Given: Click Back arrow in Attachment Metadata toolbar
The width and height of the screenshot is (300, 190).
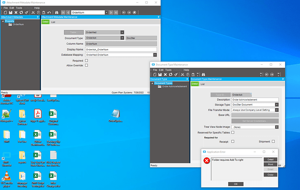Looking at the screenshot, I should pyautogui.click(x=124, y=13).
